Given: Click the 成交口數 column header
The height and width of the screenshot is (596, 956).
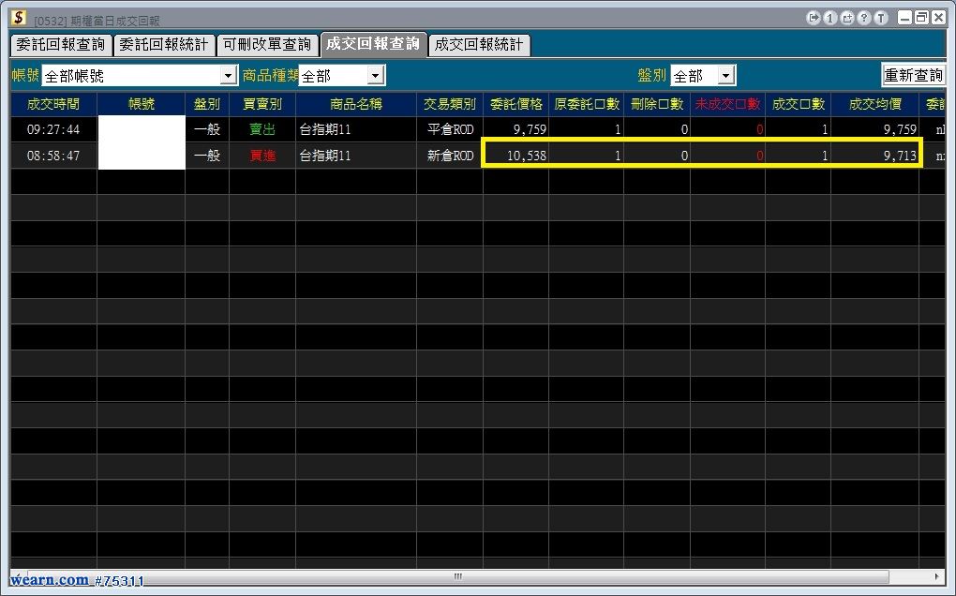Looking at the screenshot, I should point(799,104).
